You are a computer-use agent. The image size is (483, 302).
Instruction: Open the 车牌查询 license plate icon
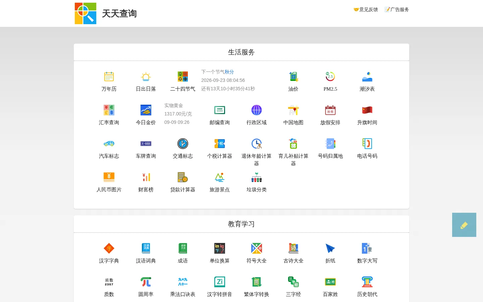pyautogui.click(x=146, y=144)
